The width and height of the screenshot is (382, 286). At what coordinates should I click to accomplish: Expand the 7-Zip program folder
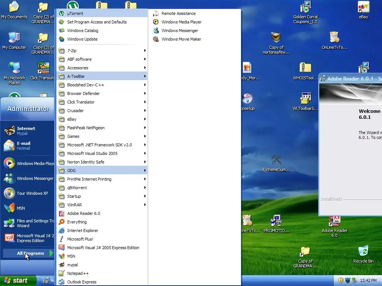point(102,51)
